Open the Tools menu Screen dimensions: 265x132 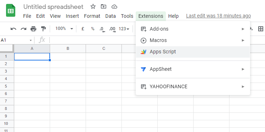127,16
